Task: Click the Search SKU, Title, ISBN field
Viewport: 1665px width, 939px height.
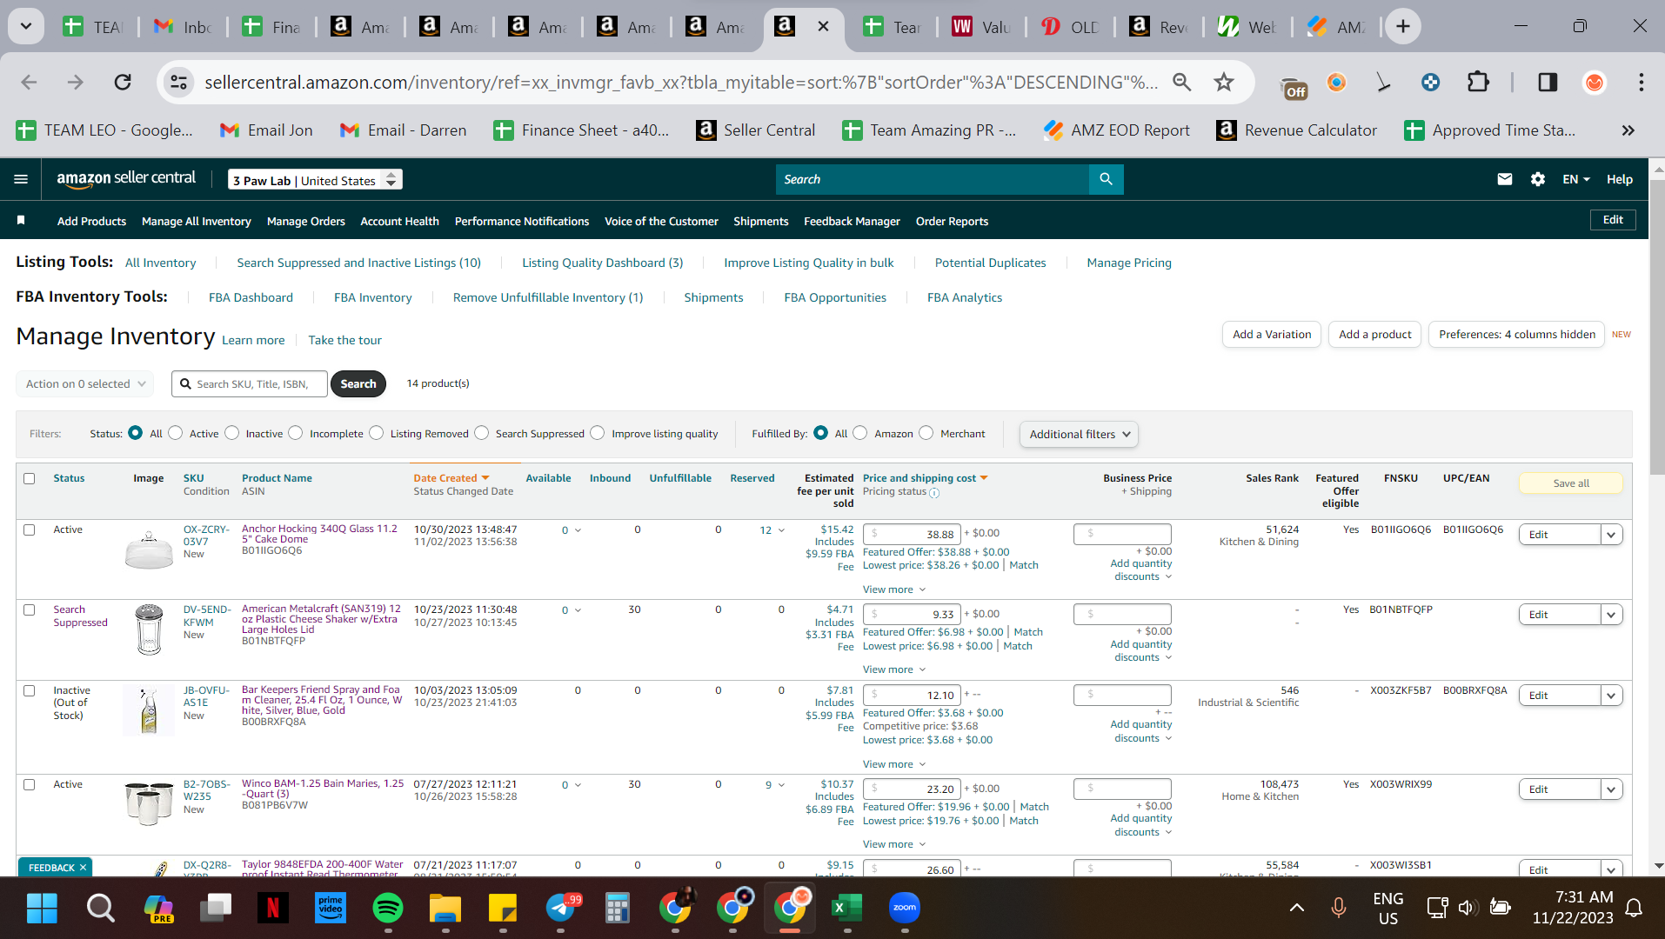Action: (250, 384)
